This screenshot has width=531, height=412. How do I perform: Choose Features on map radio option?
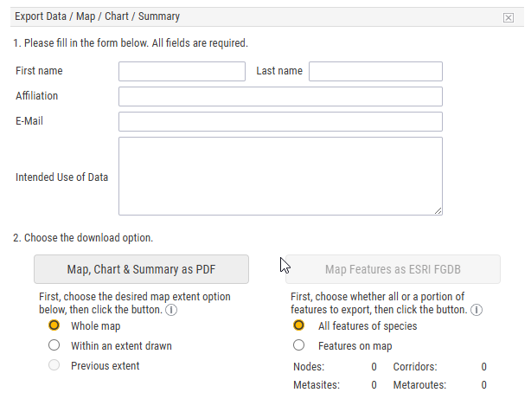click(x=298, y=345)
